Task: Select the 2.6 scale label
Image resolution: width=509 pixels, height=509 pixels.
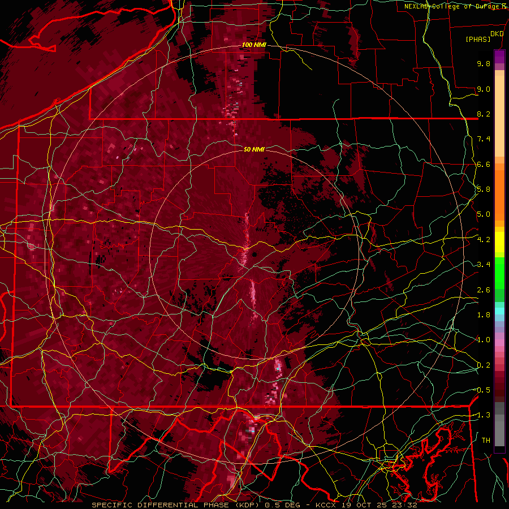Action: [x=484, y=290]
